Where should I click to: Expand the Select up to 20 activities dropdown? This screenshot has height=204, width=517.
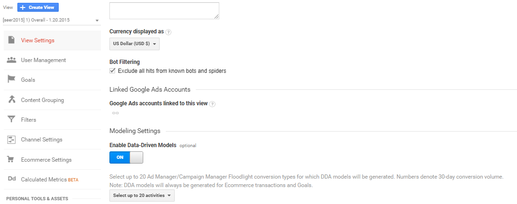click(142, 196)
